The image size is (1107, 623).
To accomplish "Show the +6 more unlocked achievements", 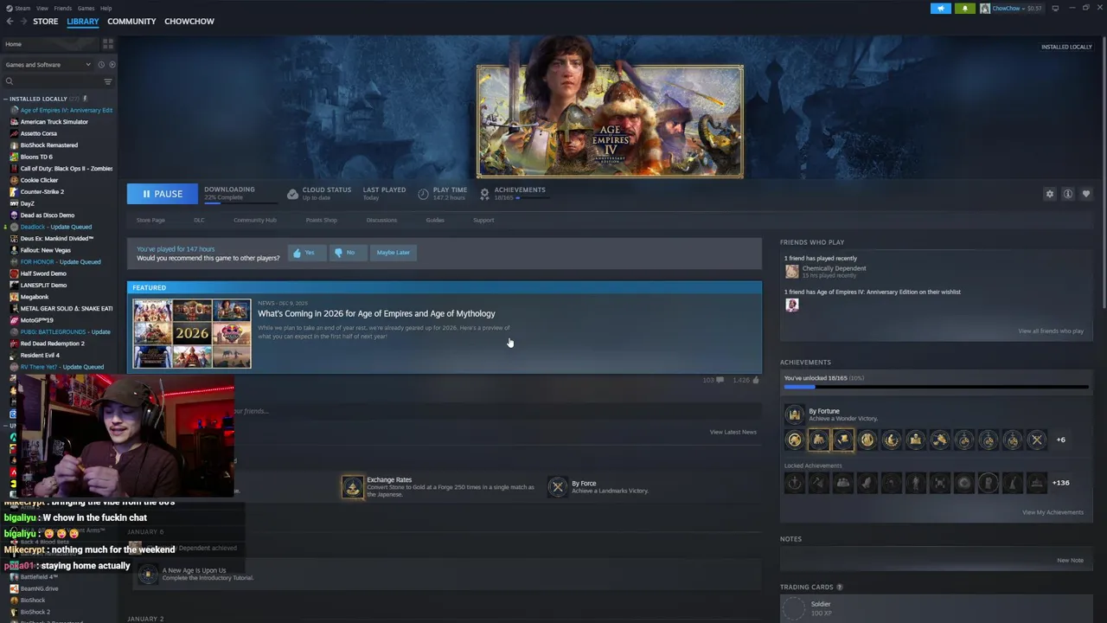I will [x=1060, y=440].
